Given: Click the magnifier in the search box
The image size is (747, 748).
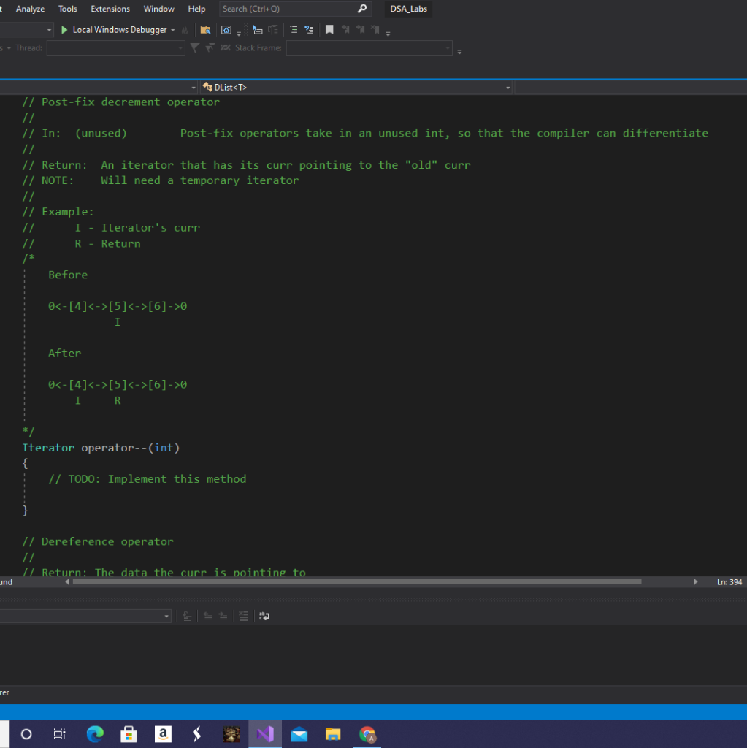Looking at the screenshot, I should point(361,9).
